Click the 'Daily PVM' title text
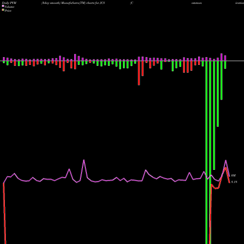 [x=9, y=3]
